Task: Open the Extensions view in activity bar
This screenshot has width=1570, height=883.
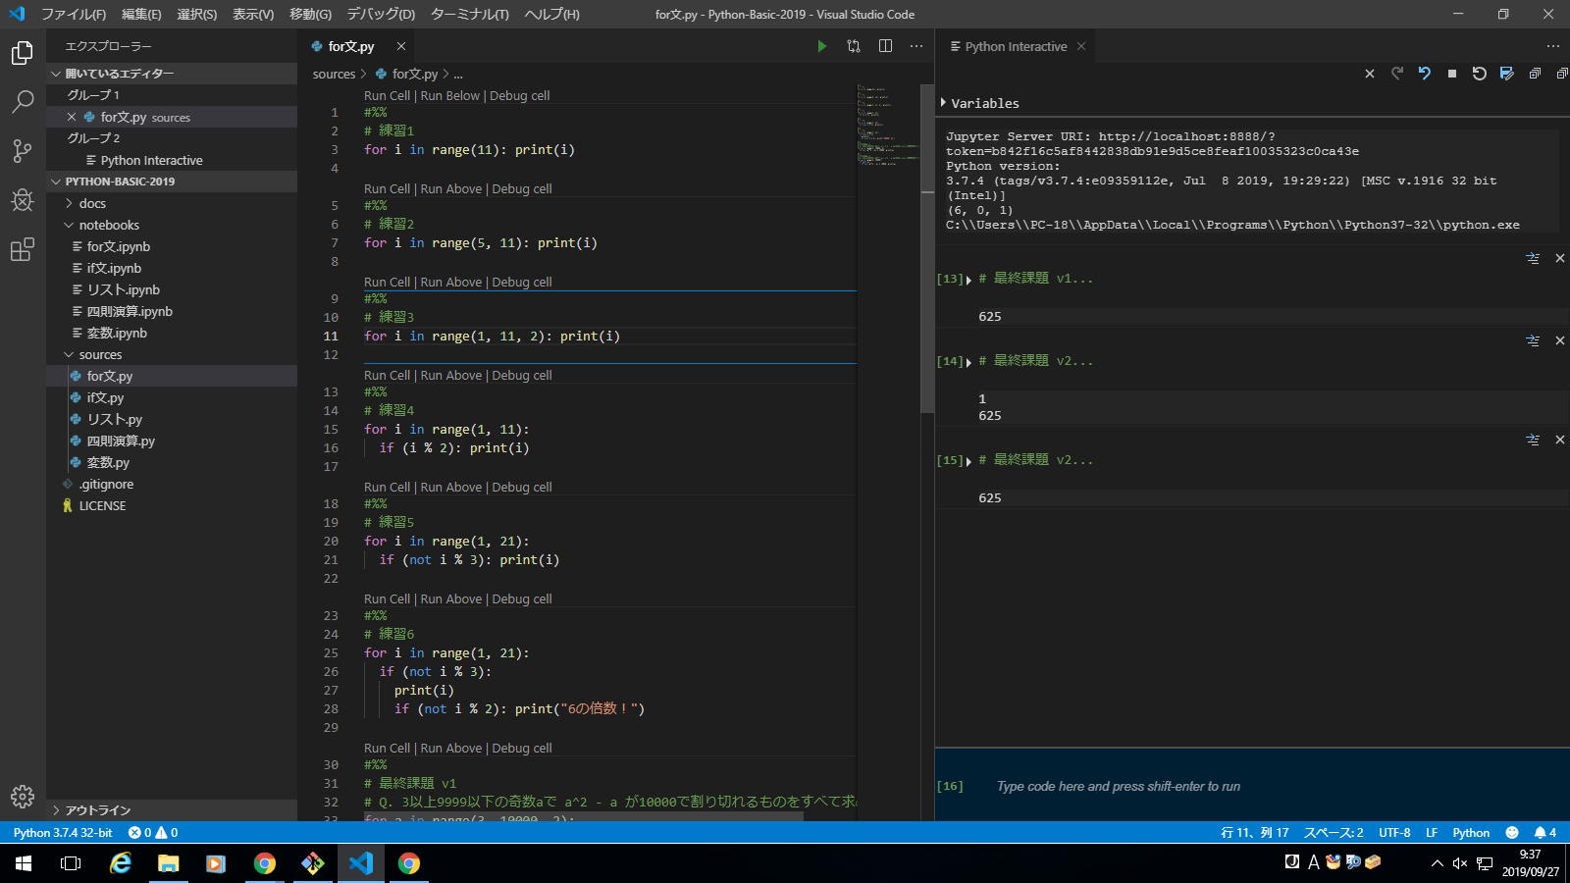Action: click(x=22, y=250)
